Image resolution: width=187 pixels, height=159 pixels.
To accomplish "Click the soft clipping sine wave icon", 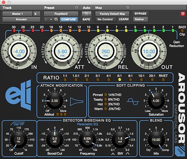I will 133,101.
